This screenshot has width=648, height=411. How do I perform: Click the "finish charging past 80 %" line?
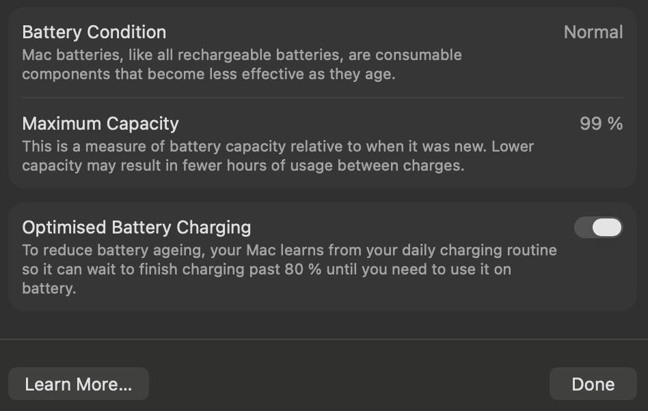[x=266, y=269]
